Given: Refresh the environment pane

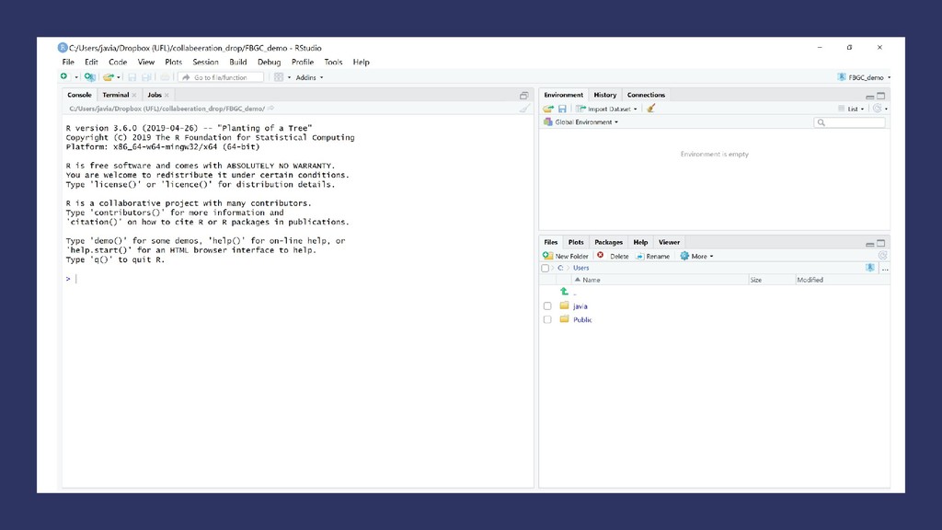Looking at the screenshot, I should click(x=878, y=109).
